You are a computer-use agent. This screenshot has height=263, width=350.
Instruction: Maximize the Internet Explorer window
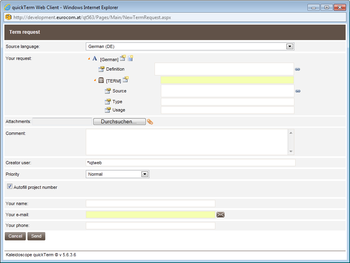click(327, 8)
